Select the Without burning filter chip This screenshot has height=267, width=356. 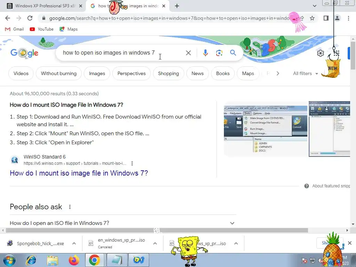(x=58, y=74)
